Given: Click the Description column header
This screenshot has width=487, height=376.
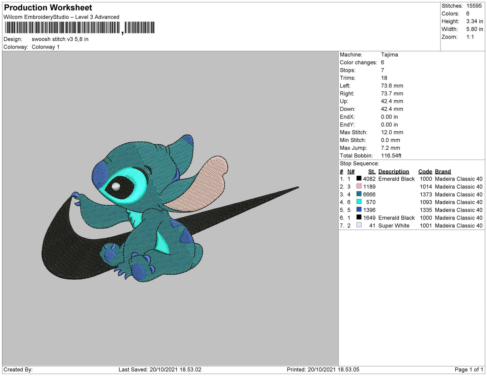Looking at the screenshot, I should [x=393, y=171].
